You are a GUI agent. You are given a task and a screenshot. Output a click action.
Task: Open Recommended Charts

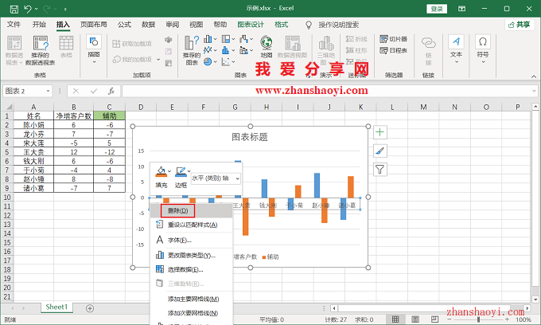192,50
